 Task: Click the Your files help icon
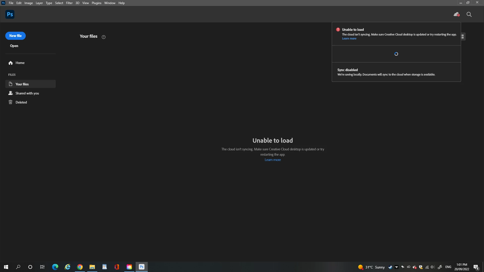104,37
